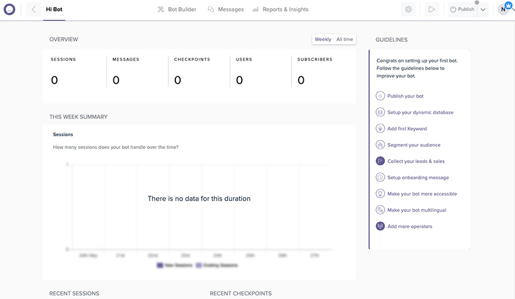Click the Publish your bot icon
Screen dimensions: 515x299
[x=380, y=96]
